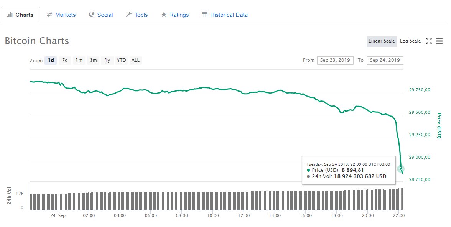
Task: Click the highlighted price point marker on chart
Action: [x=401, y=169]
